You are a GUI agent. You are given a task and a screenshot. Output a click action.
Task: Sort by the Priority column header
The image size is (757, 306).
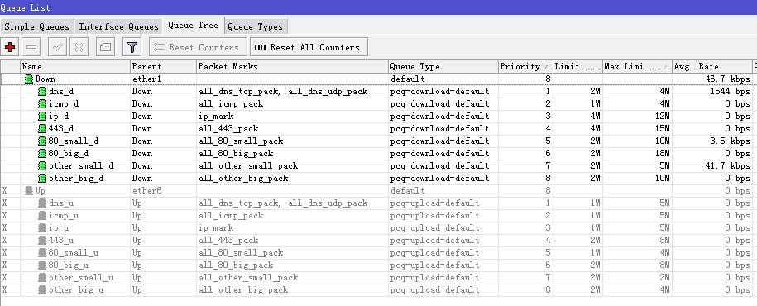[x=525, y=67]
